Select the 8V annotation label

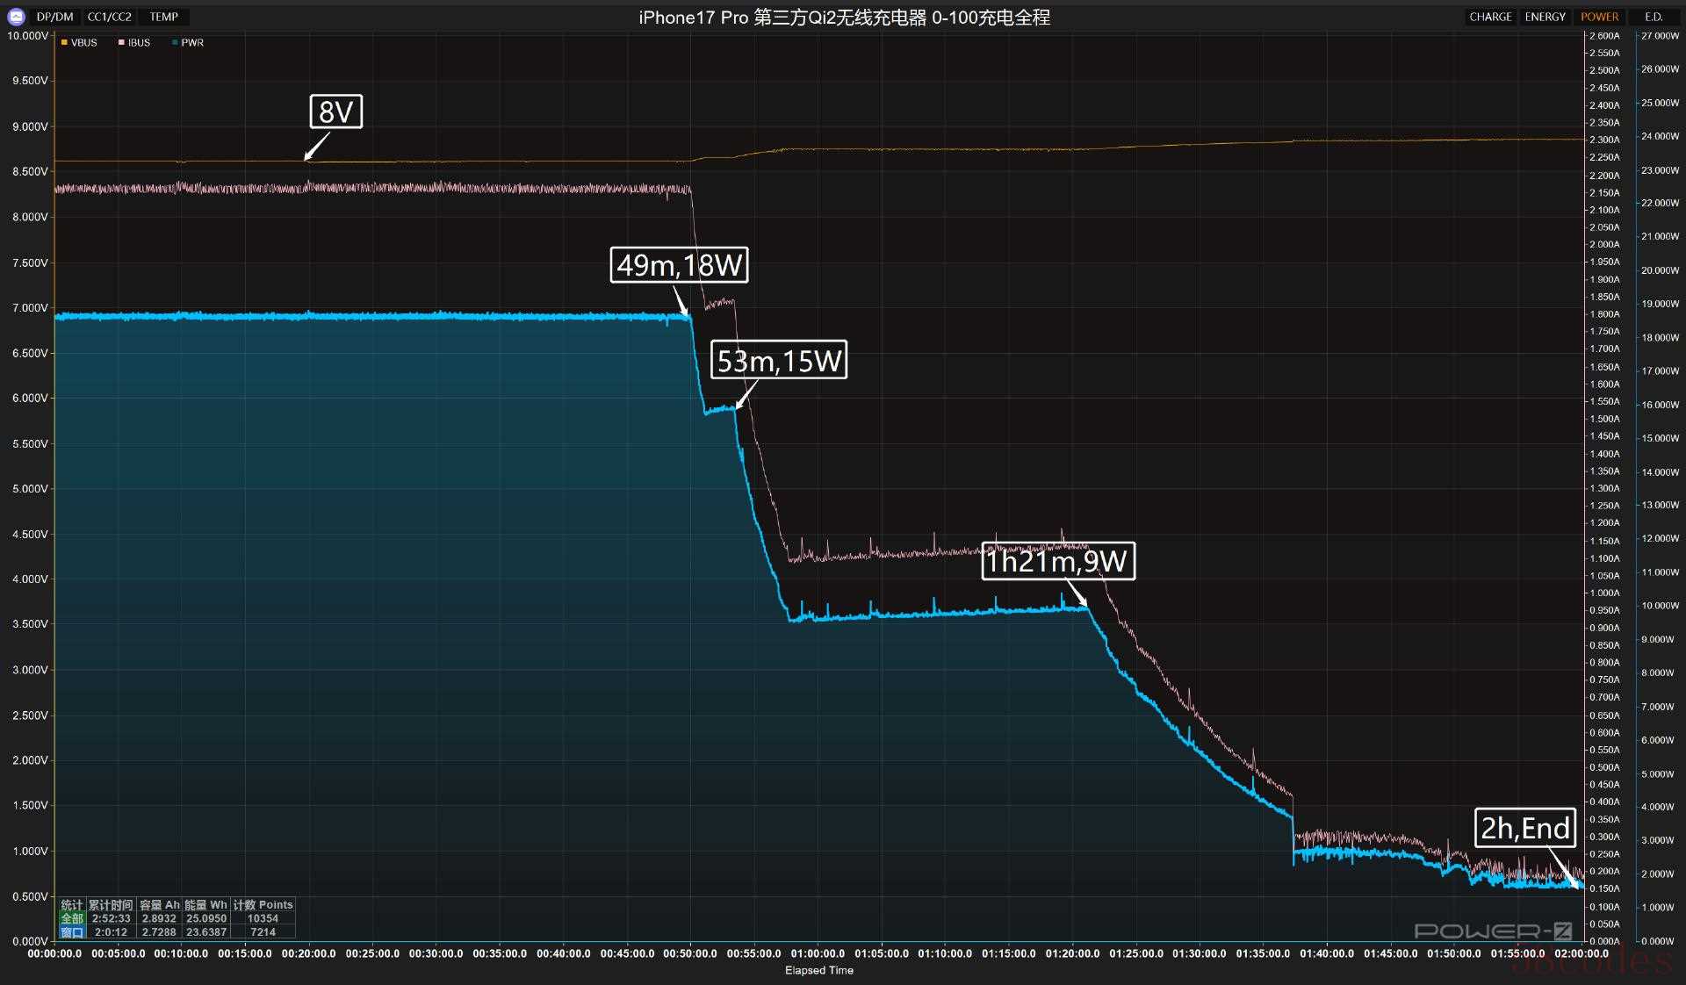[x=335, y=111]
